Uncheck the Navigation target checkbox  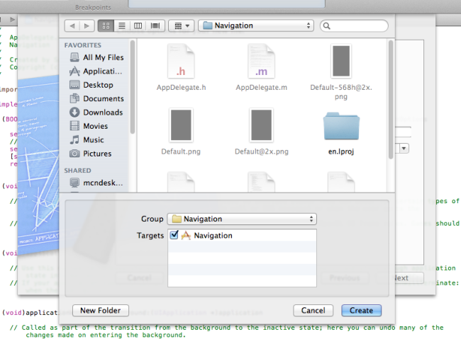click(x=174, y=235)
